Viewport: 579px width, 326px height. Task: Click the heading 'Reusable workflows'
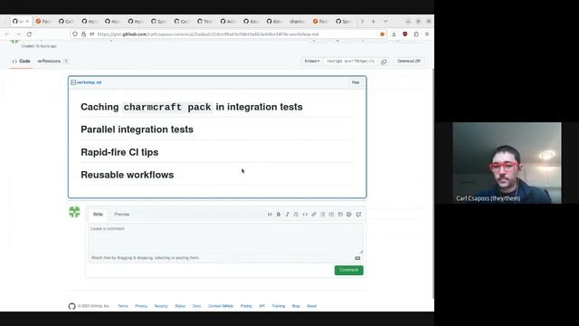[x=128, y=175]
